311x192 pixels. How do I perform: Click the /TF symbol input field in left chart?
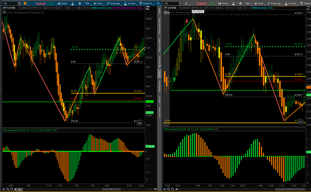point(10,3)
